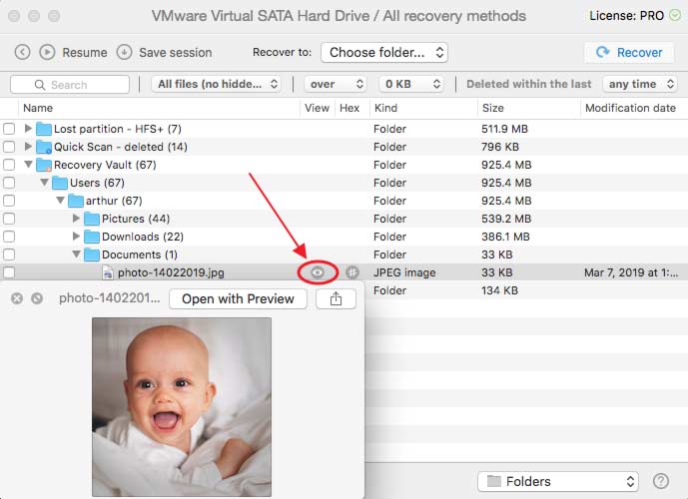Expand the Pictures (44) folder
The height and width of the screenshot is (499, 688).
click(x=76, y=219)
